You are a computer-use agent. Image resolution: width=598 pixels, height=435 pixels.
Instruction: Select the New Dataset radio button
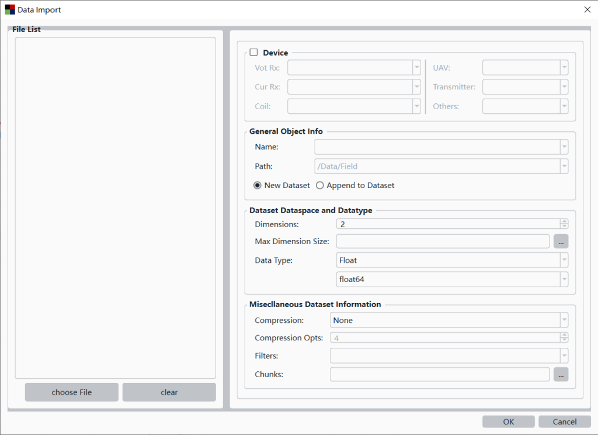point(258,185)
